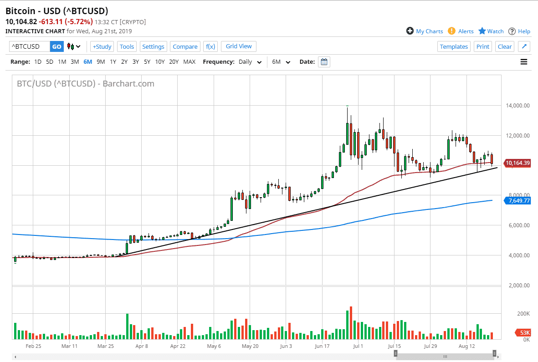This screenshot has height=362, width=538.
Task: Click the expand chart arrow icon
Action: pyautogui.click(x=523, y=46)
